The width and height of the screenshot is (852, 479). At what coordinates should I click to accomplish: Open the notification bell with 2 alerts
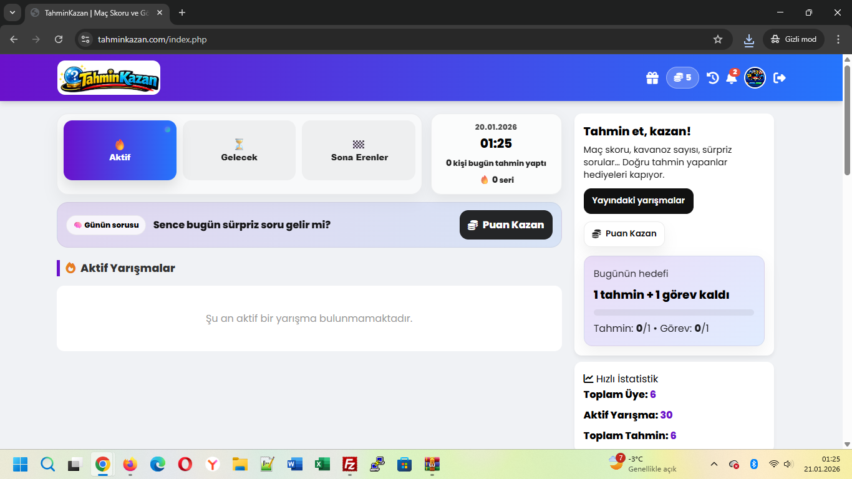(732, 79)
